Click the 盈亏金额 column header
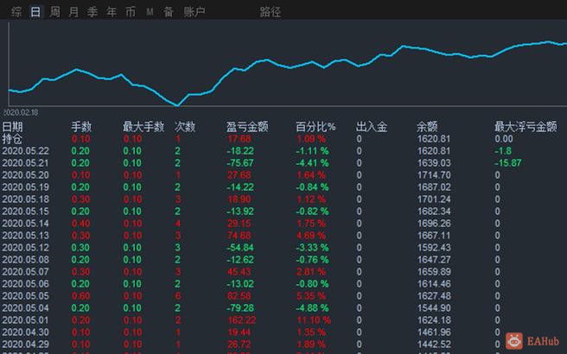Screen dimensions: 567x354 [x=247, y=127]
